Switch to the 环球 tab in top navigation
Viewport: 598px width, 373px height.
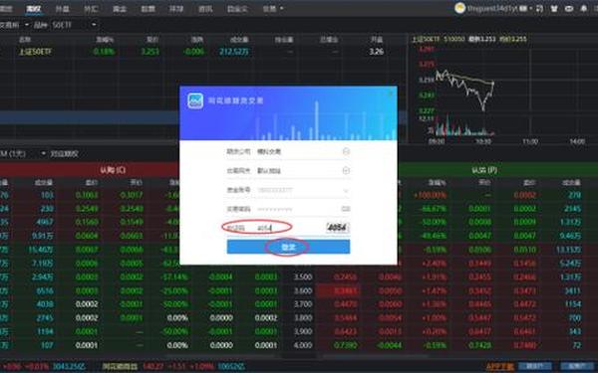pyautogui.click(x=176, y=8)
